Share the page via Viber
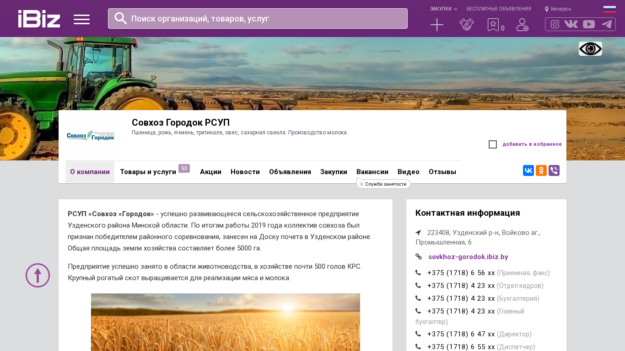 click(554, 170)
